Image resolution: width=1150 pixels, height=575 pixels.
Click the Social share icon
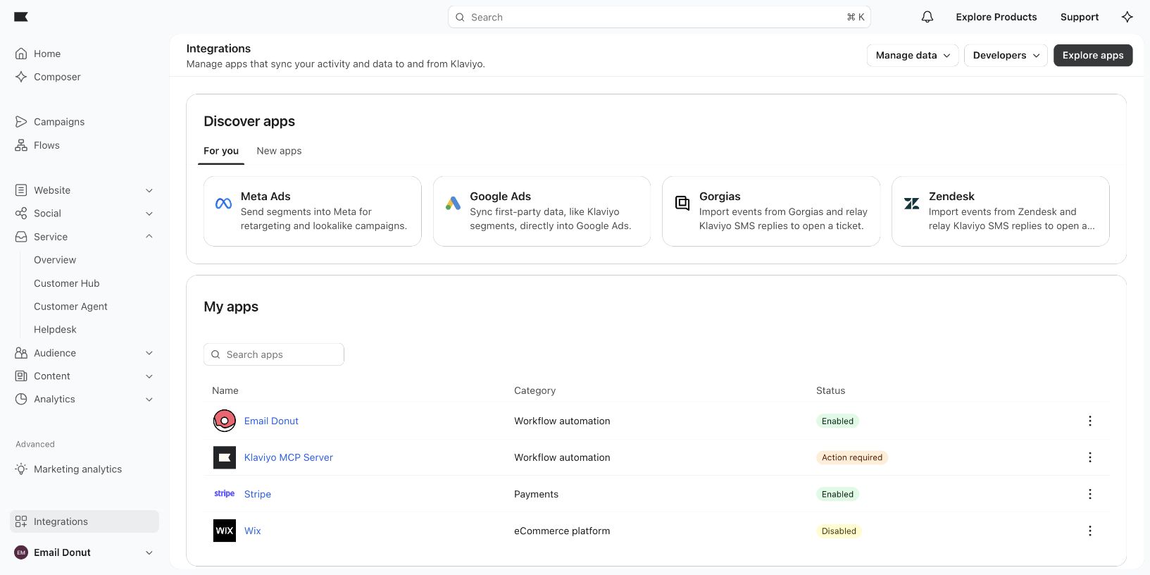click(x=21, y=214)
